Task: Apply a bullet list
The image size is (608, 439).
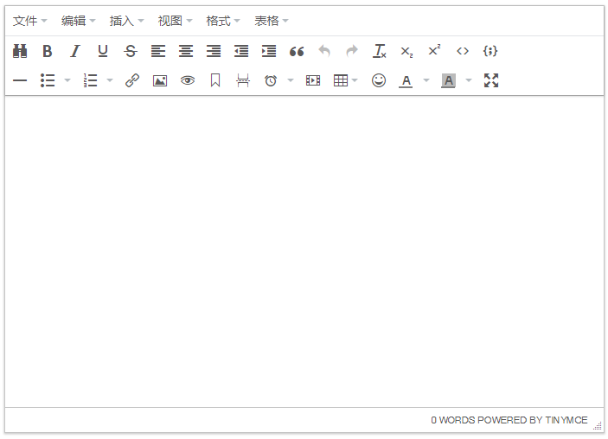Action: click(x=48, y=80)
